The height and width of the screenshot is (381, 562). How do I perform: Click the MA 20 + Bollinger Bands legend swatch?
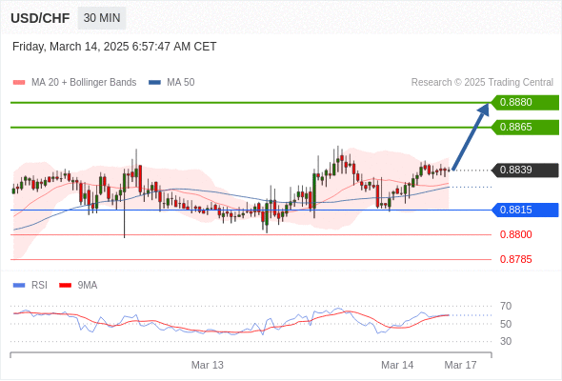[x=19, y=83]
